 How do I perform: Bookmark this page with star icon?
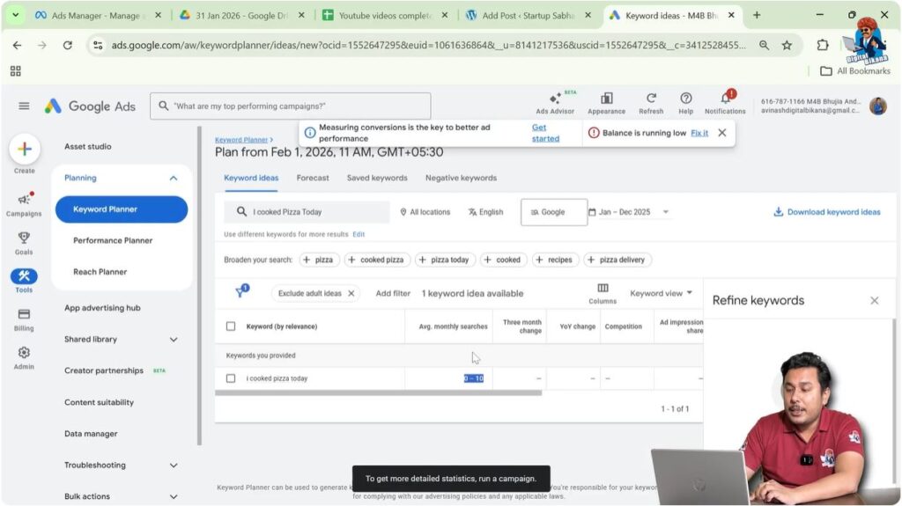(x=787, y=45)
